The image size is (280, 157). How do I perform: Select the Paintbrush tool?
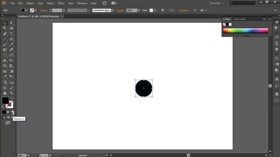click(x=5, y=44)
